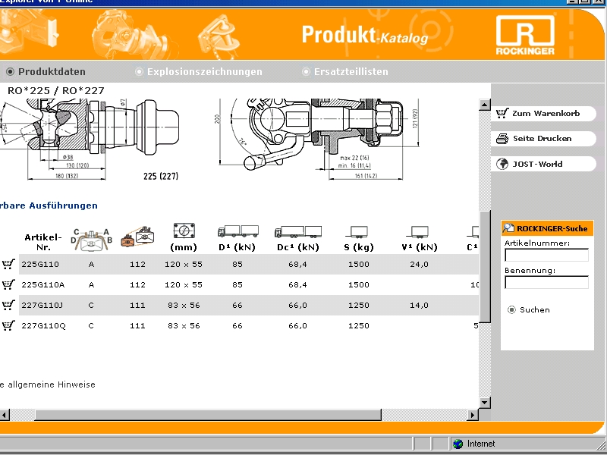Image resolution: width=607 pixels, height=455 pixels.
Task: Click cart icon beside 227G110Q
Action: (x=8, y=325)
